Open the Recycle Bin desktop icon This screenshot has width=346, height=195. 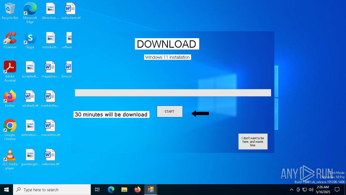pyautogui.click(x=10, y=11)
